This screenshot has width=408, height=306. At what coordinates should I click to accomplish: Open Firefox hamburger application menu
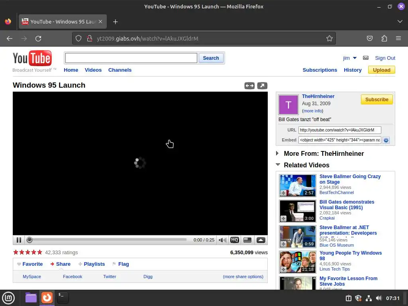point(398,39)
